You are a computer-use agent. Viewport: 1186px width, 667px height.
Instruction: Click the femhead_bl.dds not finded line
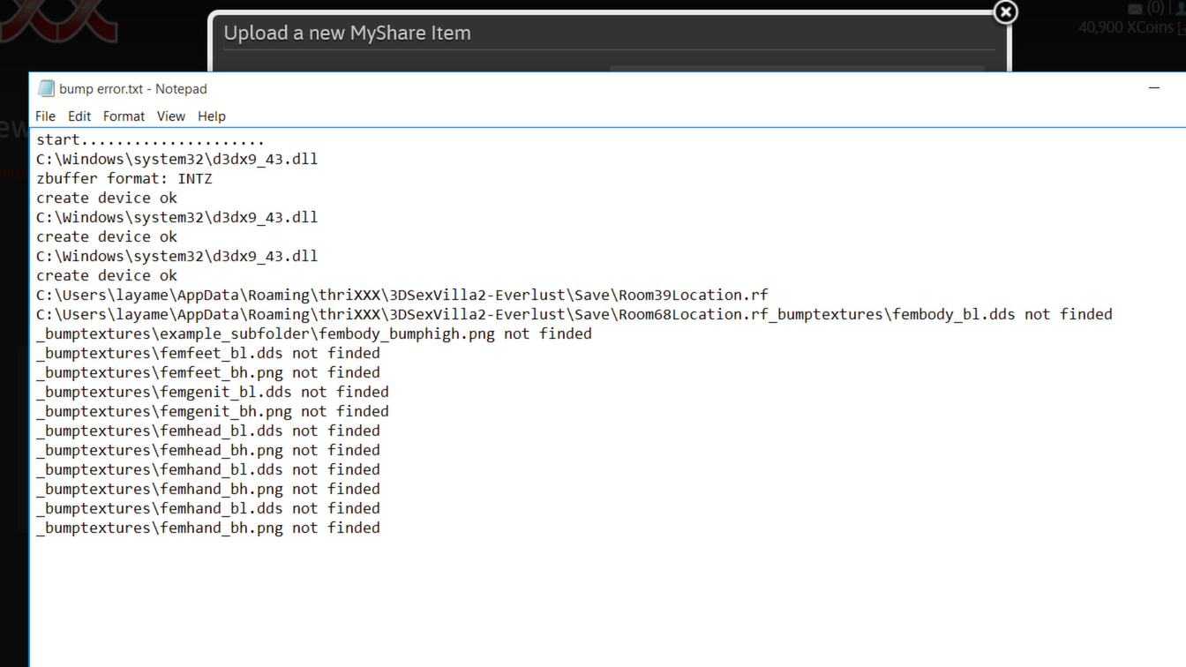pyautogui.click(x=208, y=431)
